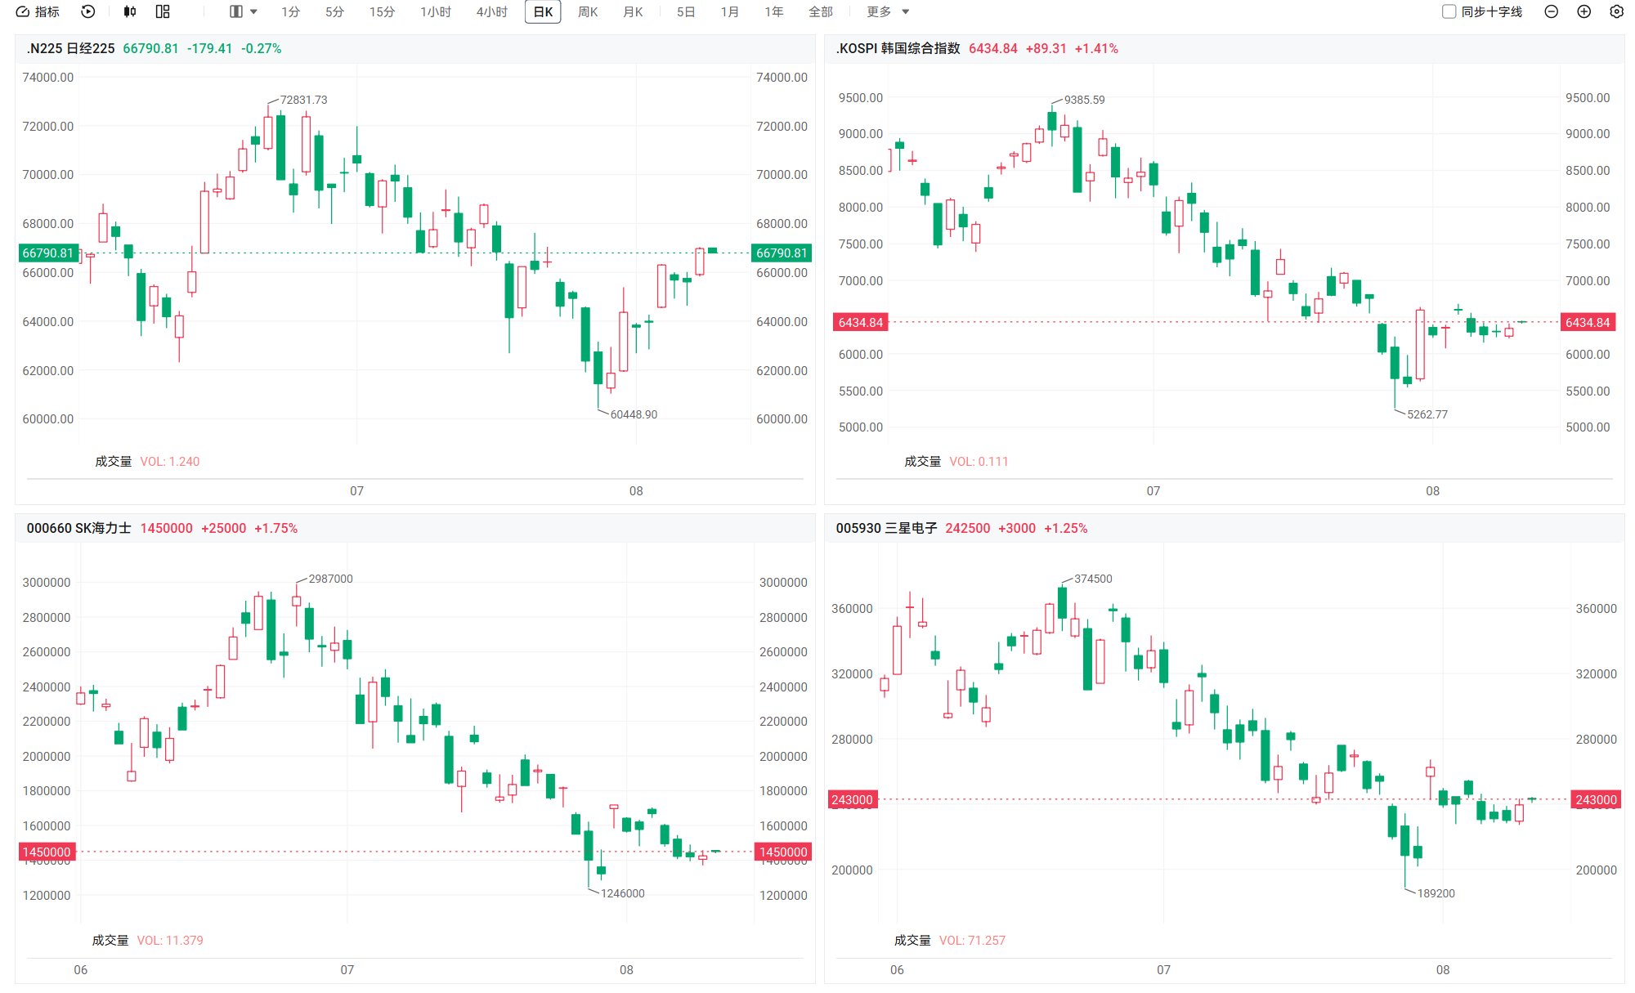Open the 指标 indicators panel
Viewport: 1635px width, 993px height.
coord(38,11)
